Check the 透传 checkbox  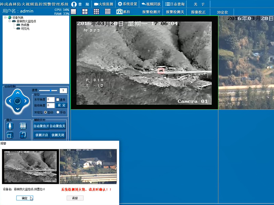[58, 100]
